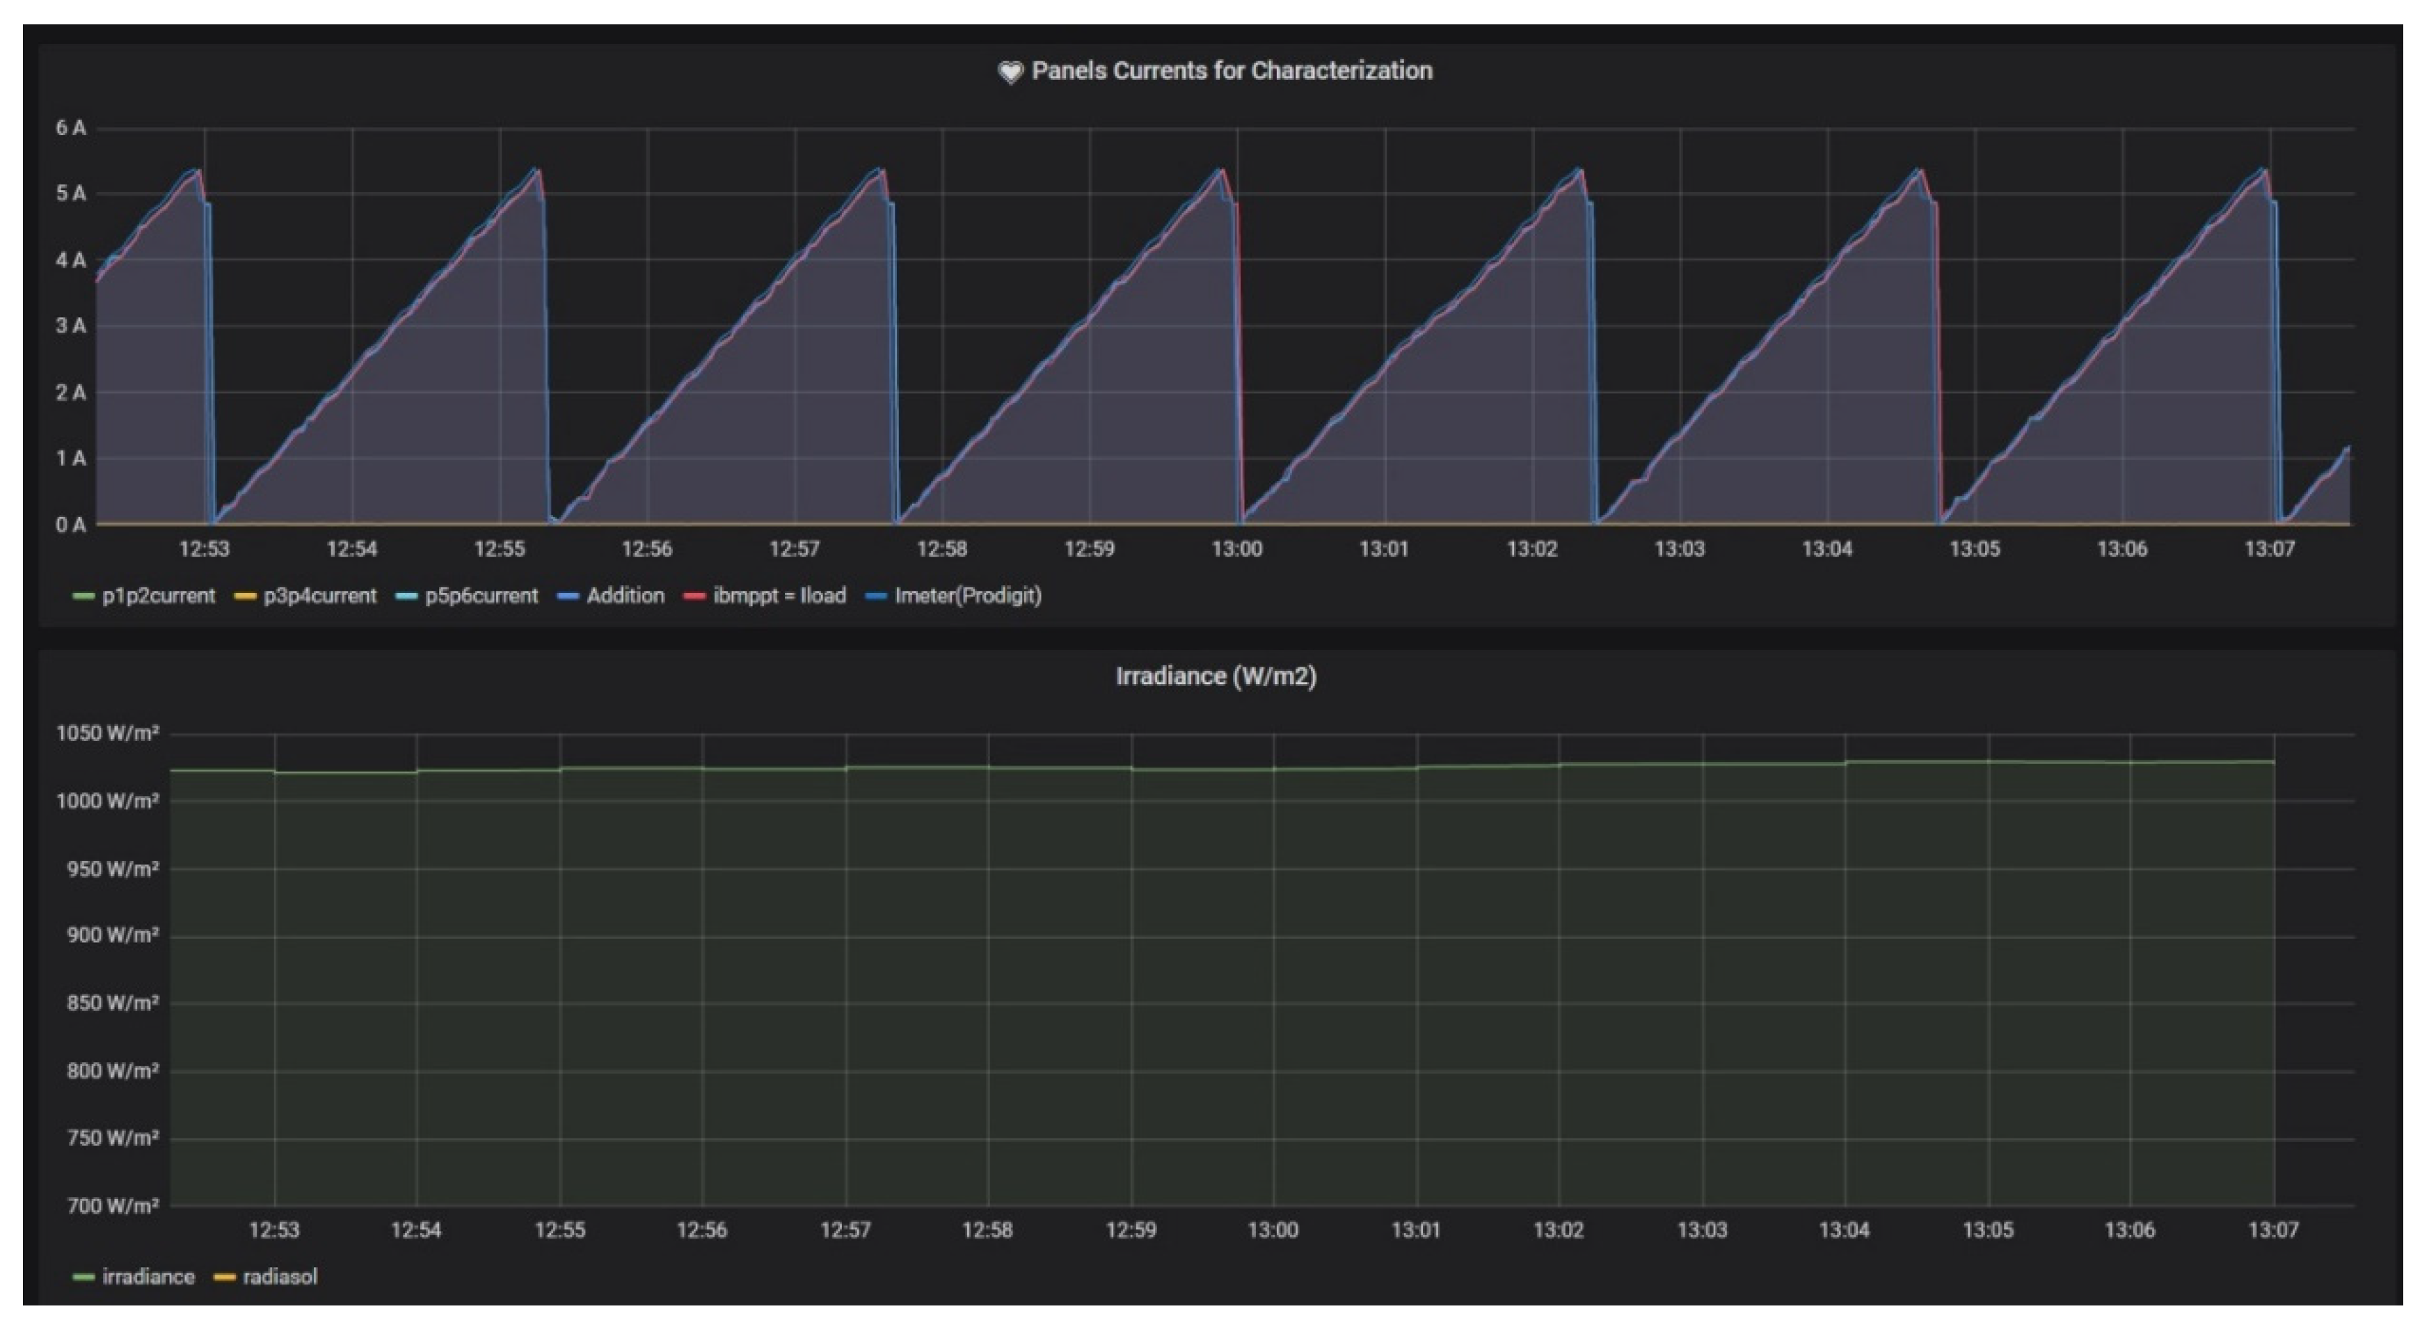Screen dimensions: 2429x1334
Task: Click the orange radiasol color swatch
Action: coord(225,1278)
